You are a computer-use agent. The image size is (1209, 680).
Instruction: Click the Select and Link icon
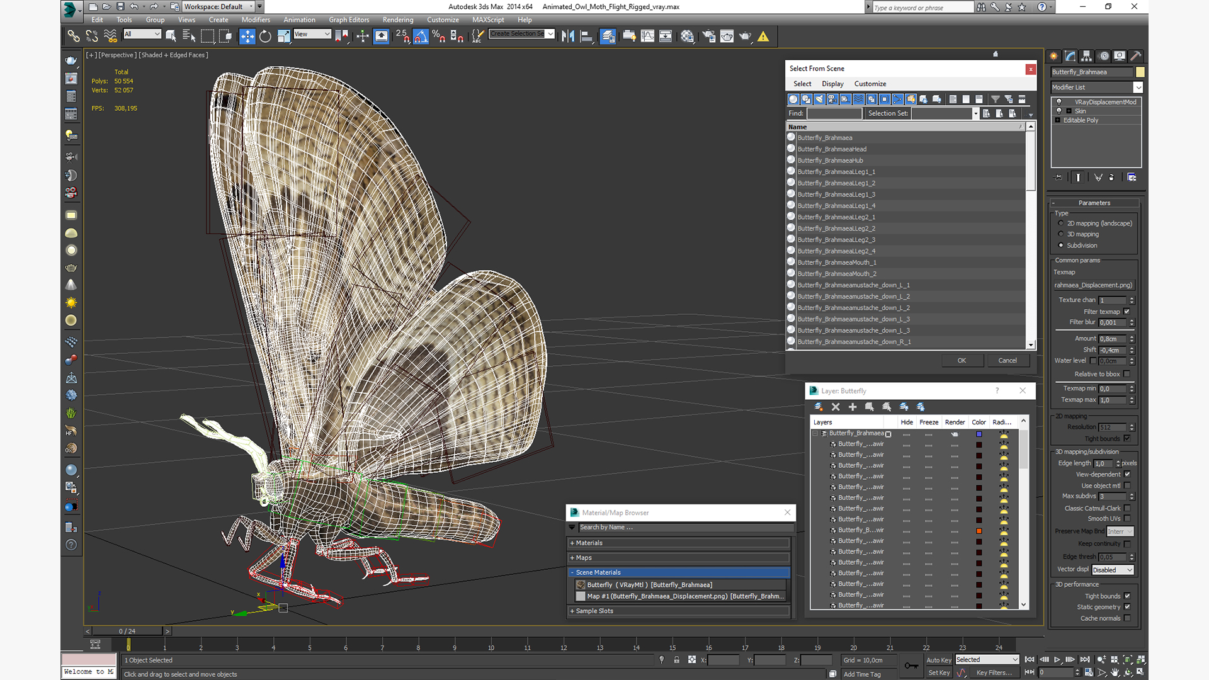click(x=74, y=37)
